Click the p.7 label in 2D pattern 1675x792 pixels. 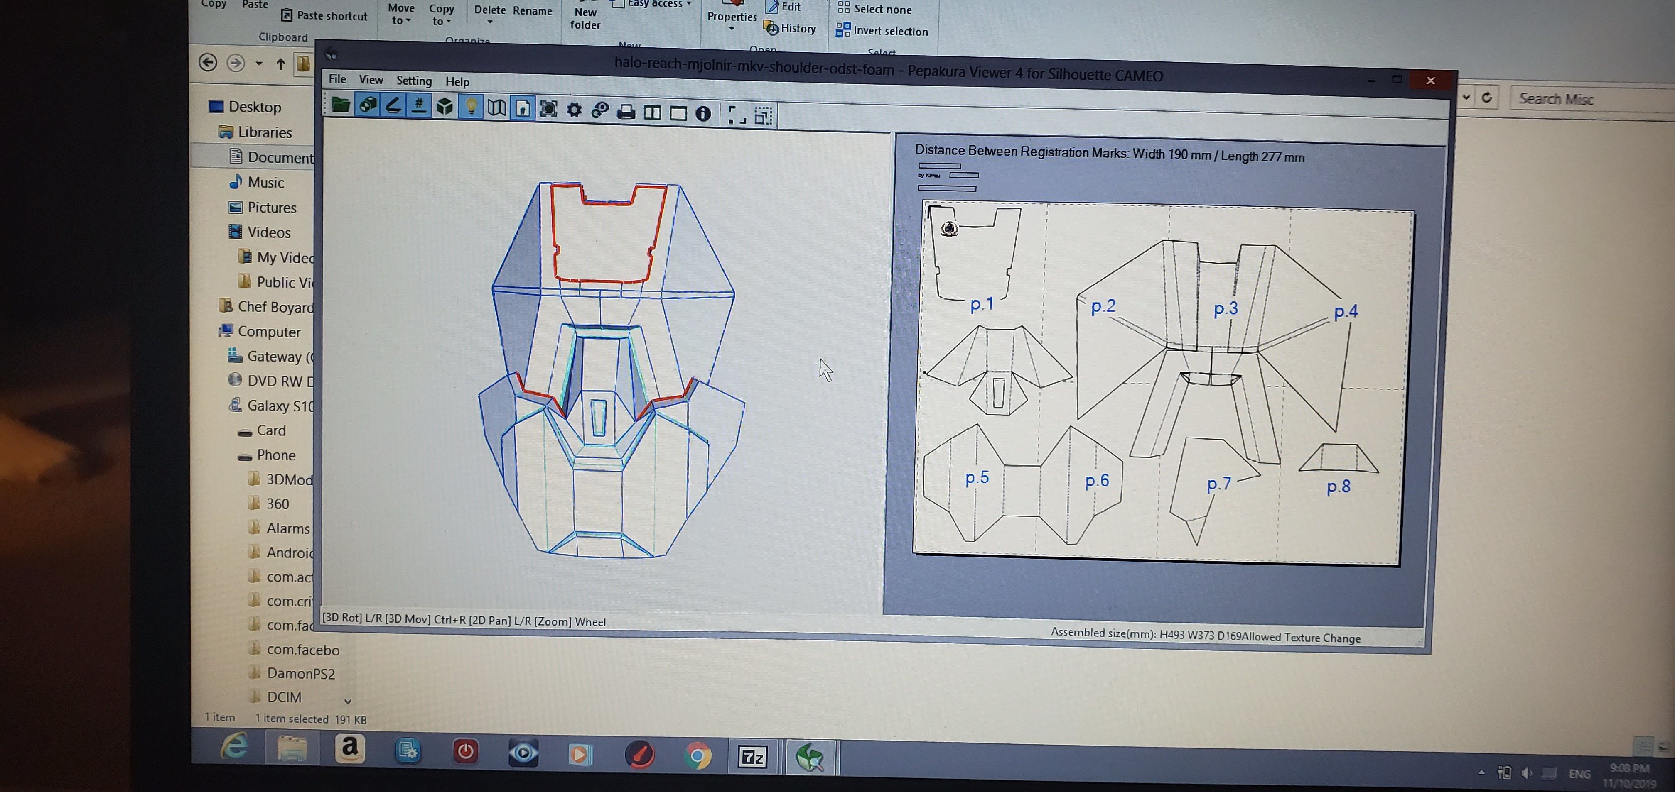coord(1218,484)
